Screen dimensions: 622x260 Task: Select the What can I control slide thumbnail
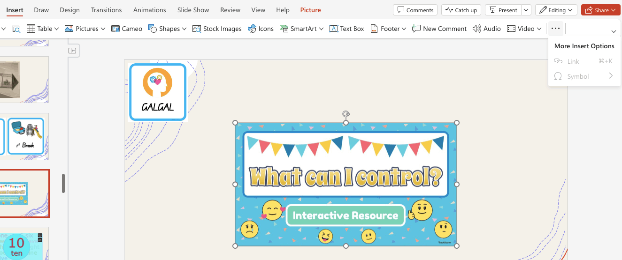point(24,193)
